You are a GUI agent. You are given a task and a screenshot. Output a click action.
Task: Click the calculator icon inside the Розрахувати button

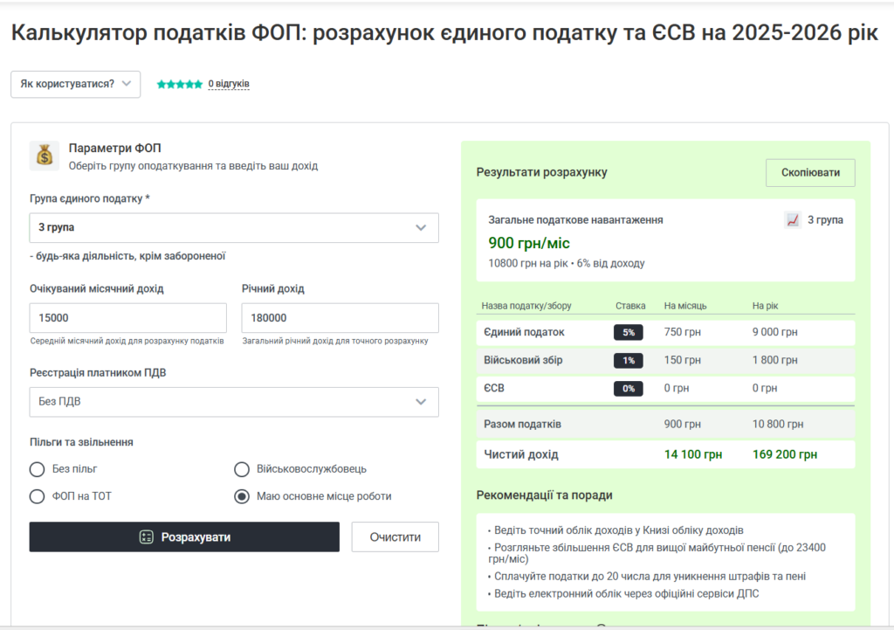click(x=147, y=537)
